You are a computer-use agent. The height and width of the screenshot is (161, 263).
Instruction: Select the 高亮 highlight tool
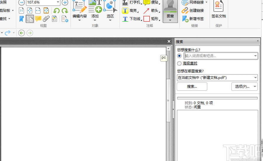coord(130,11)
